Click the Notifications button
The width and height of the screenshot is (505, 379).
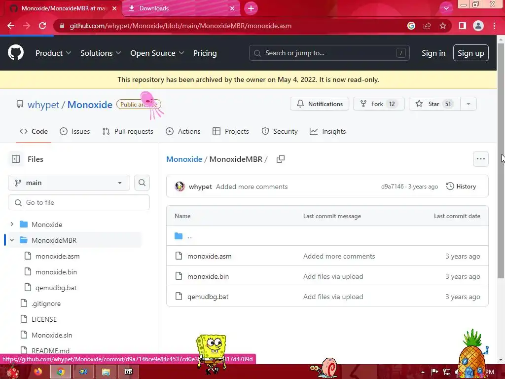point(320,104)
